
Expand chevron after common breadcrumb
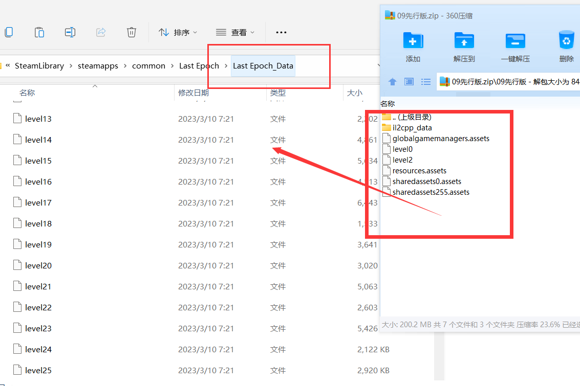[172, 66]
